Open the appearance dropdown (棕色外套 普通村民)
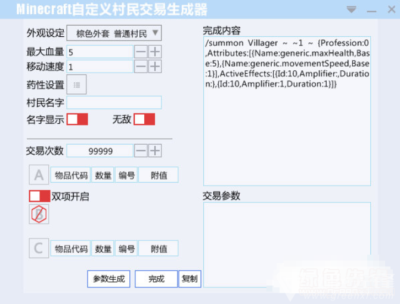 coord(114,33)
